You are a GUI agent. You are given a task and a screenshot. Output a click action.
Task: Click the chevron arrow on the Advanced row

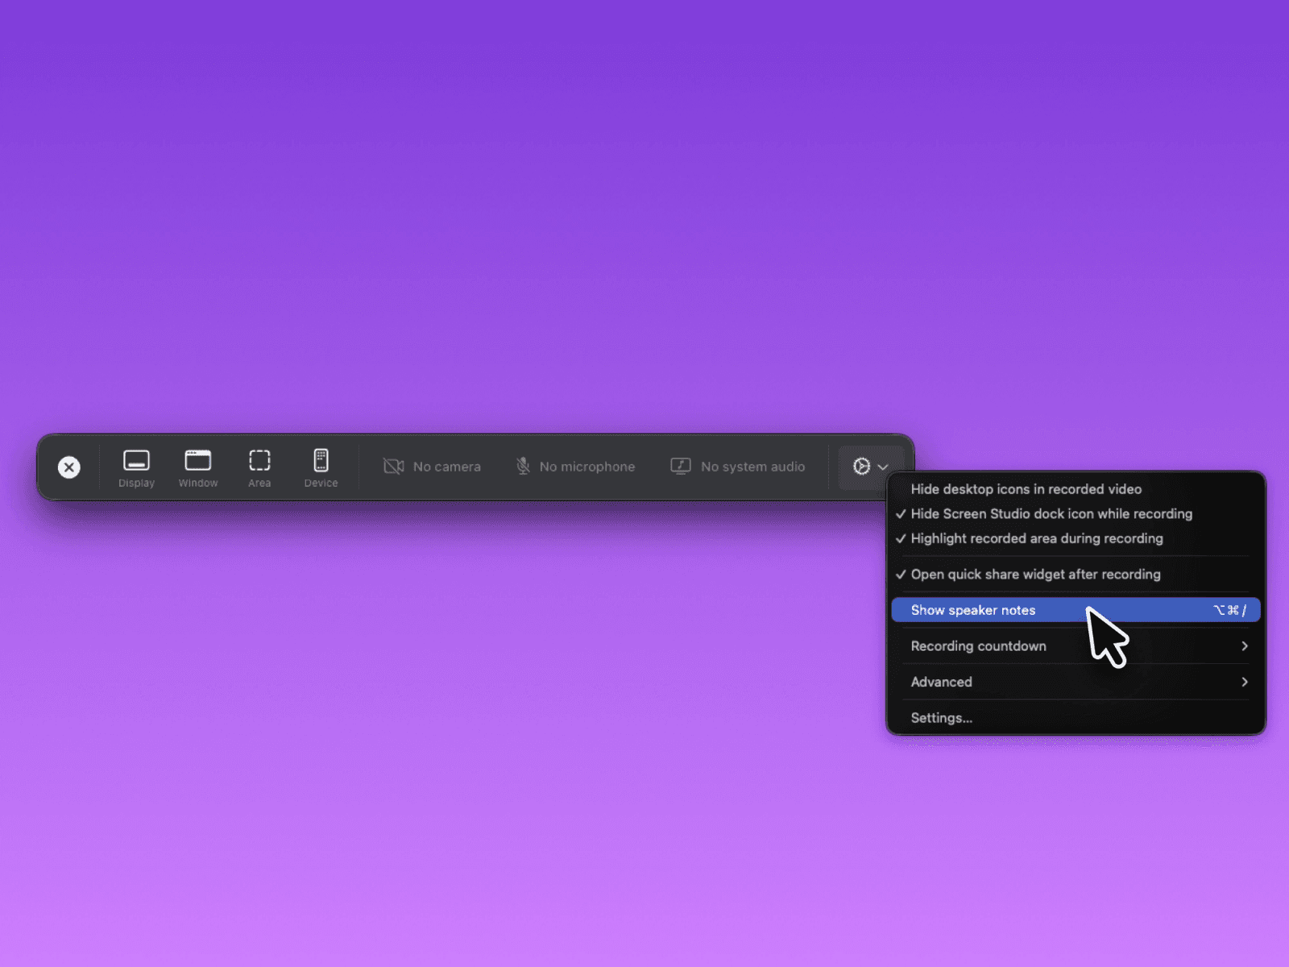coord(1245,683)
